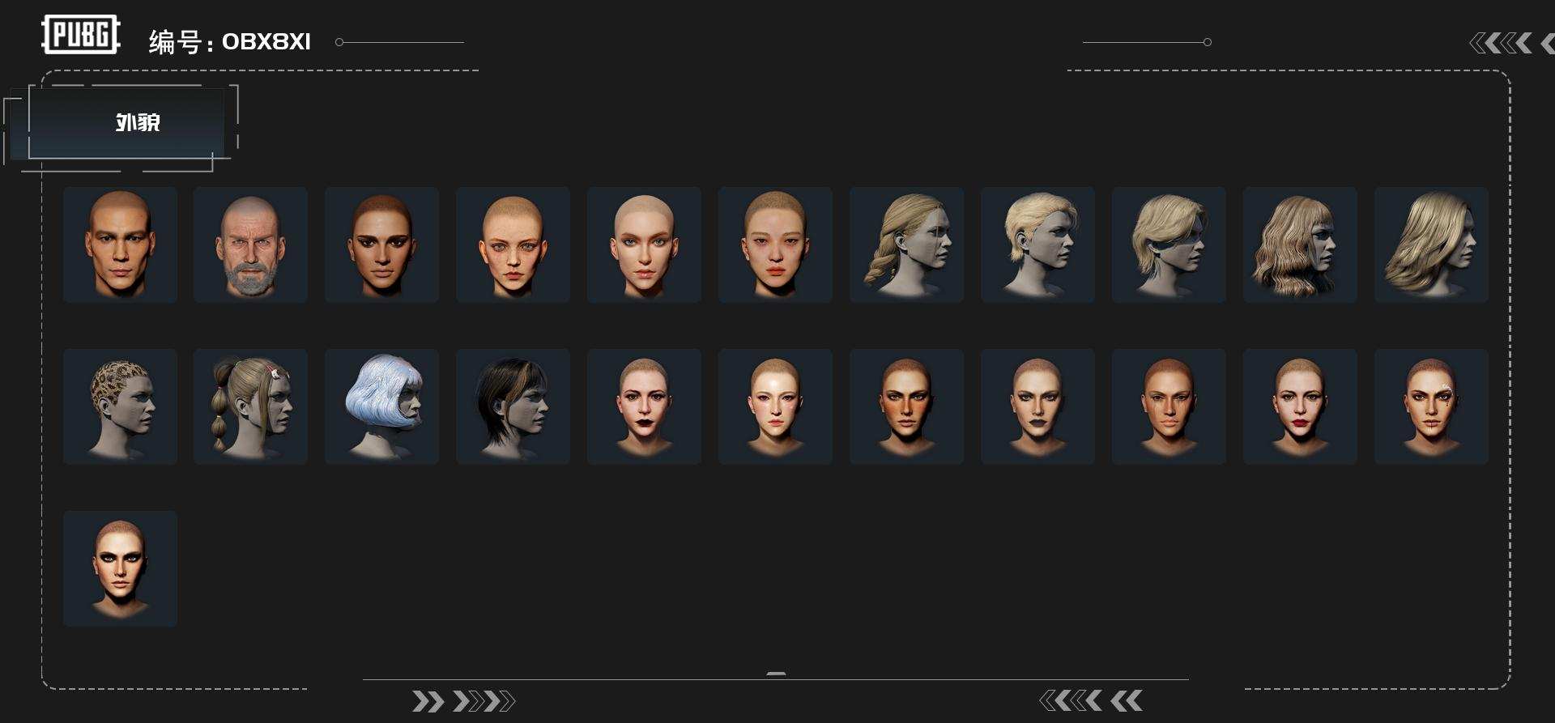
Task: Choose the pale female face with blue-gray eyes
Action: pos(644,245)
